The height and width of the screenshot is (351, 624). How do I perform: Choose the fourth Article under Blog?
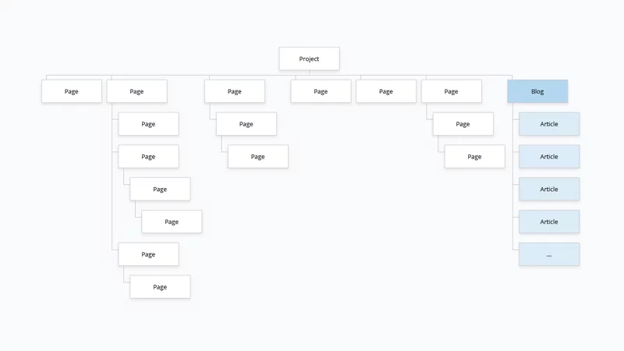[549, 222]
